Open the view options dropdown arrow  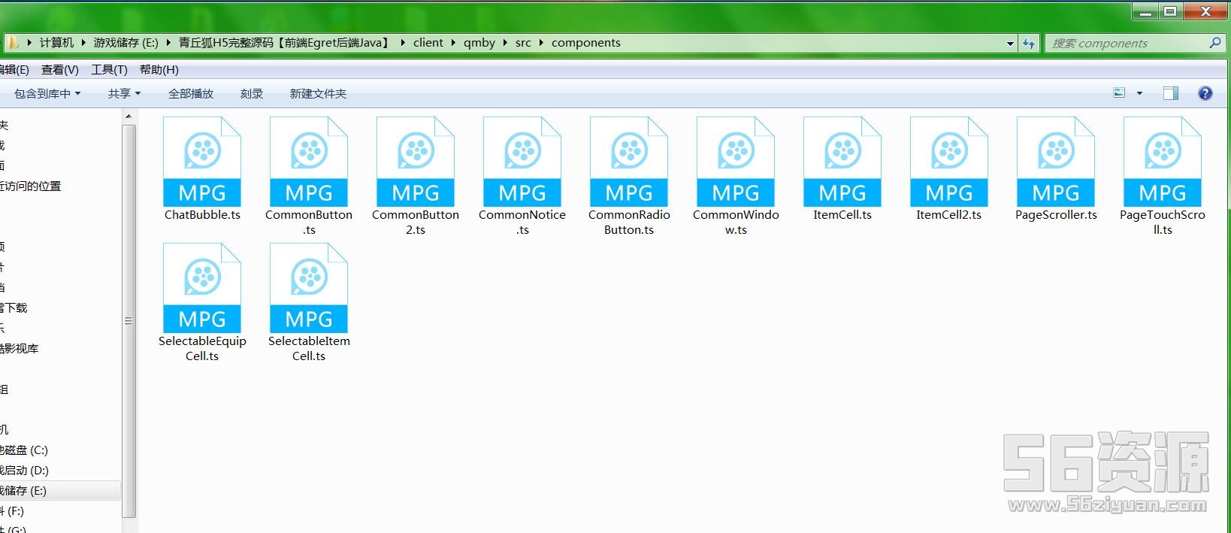point(1139,93)
